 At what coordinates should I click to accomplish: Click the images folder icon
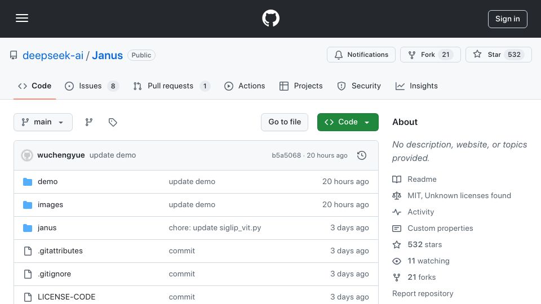click(28, 205)
